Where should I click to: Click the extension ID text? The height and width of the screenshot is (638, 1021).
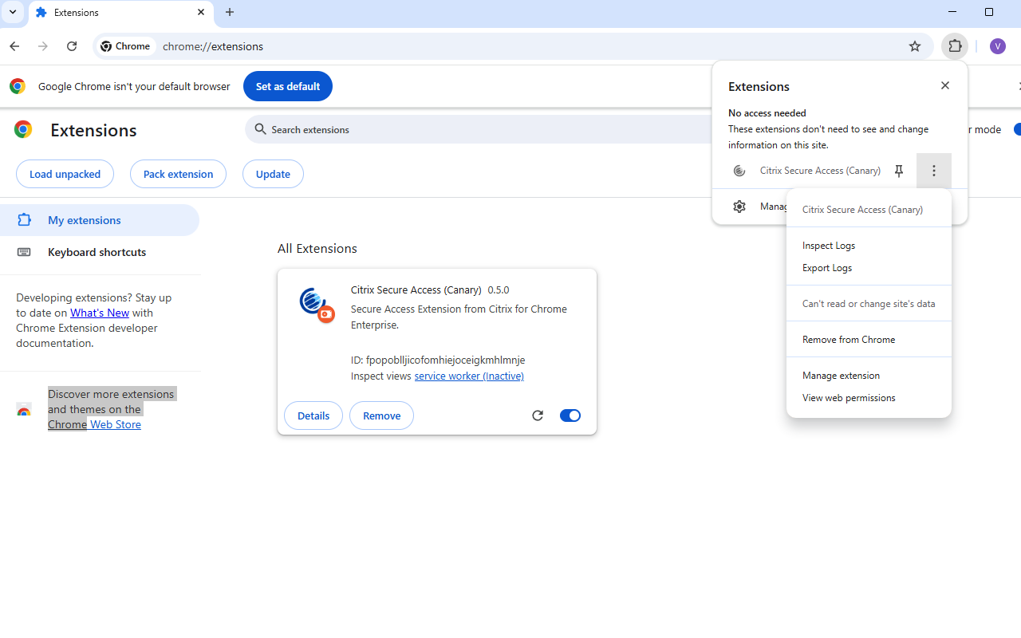point(438,360)
